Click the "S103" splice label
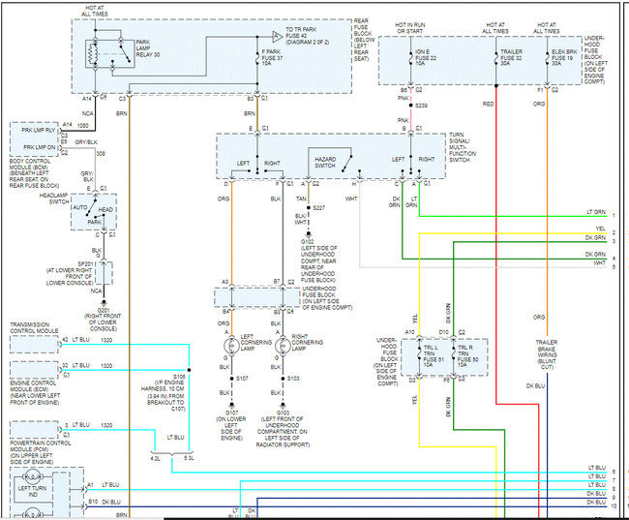 pyautogui.click(x=293, y=379)
